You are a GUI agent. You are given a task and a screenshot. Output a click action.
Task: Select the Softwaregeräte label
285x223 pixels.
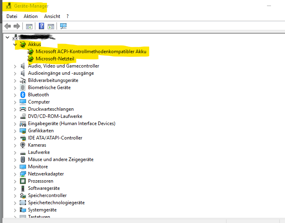click(44, 188)
